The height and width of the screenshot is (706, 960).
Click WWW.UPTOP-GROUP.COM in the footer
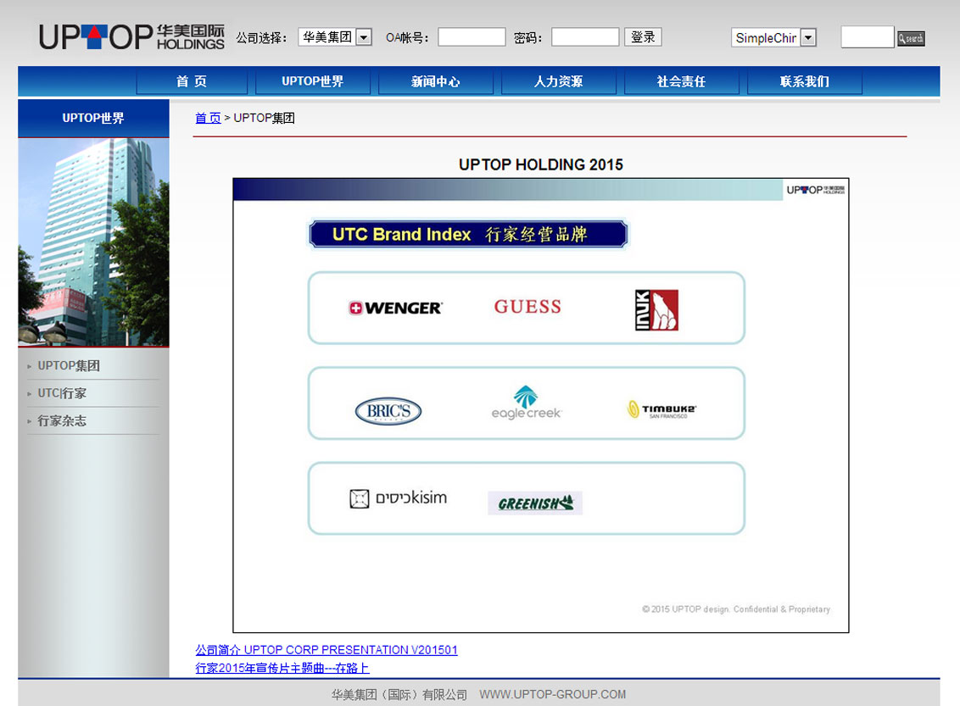[553, 694]
